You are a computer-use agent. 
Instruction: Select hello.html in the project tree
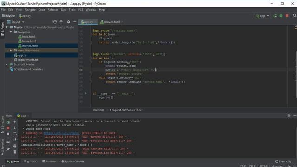[28, 37]
